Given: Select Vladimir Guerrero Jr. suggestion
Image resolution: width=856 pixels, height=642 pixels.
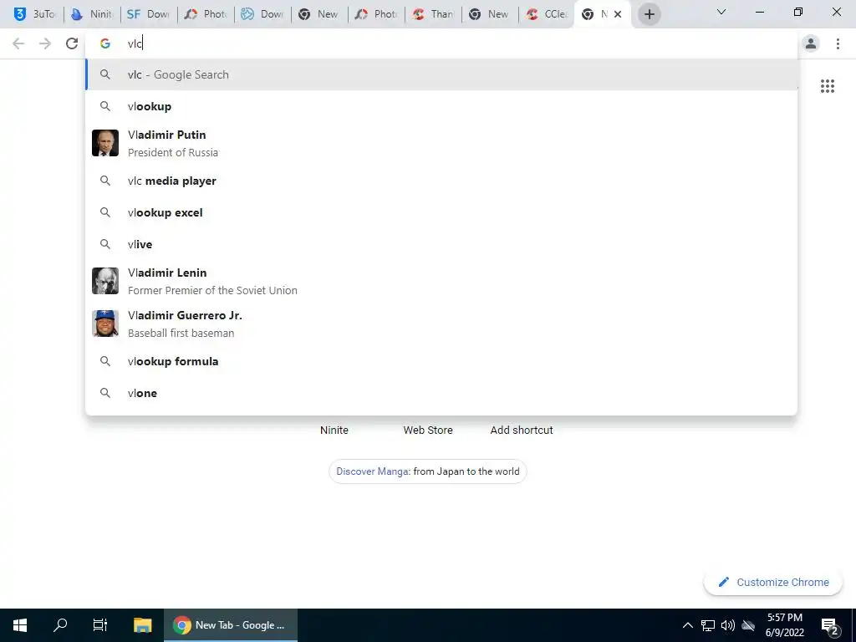Looking at the screenshot, I should pyautogui.click(x=441, y=324).
